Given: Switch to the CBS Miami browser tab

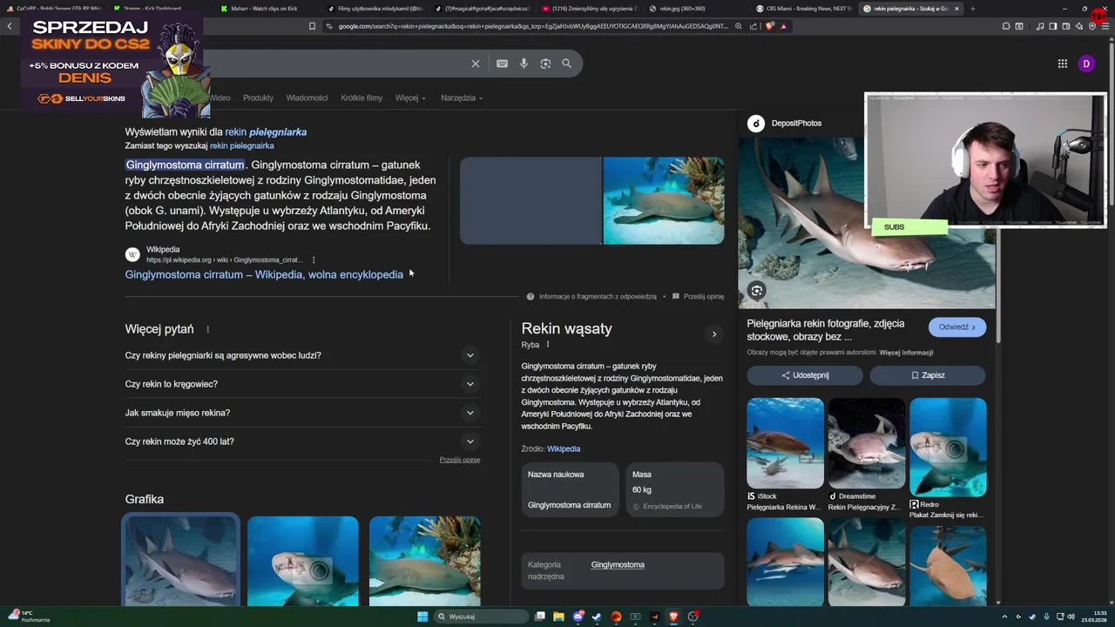Looking at the screenshot, I should point(805,9).
